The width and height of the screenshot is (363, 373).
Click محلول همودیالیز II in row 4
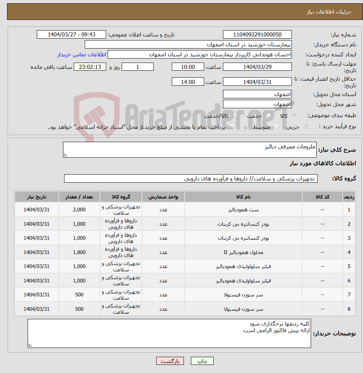tap(243, 252)
